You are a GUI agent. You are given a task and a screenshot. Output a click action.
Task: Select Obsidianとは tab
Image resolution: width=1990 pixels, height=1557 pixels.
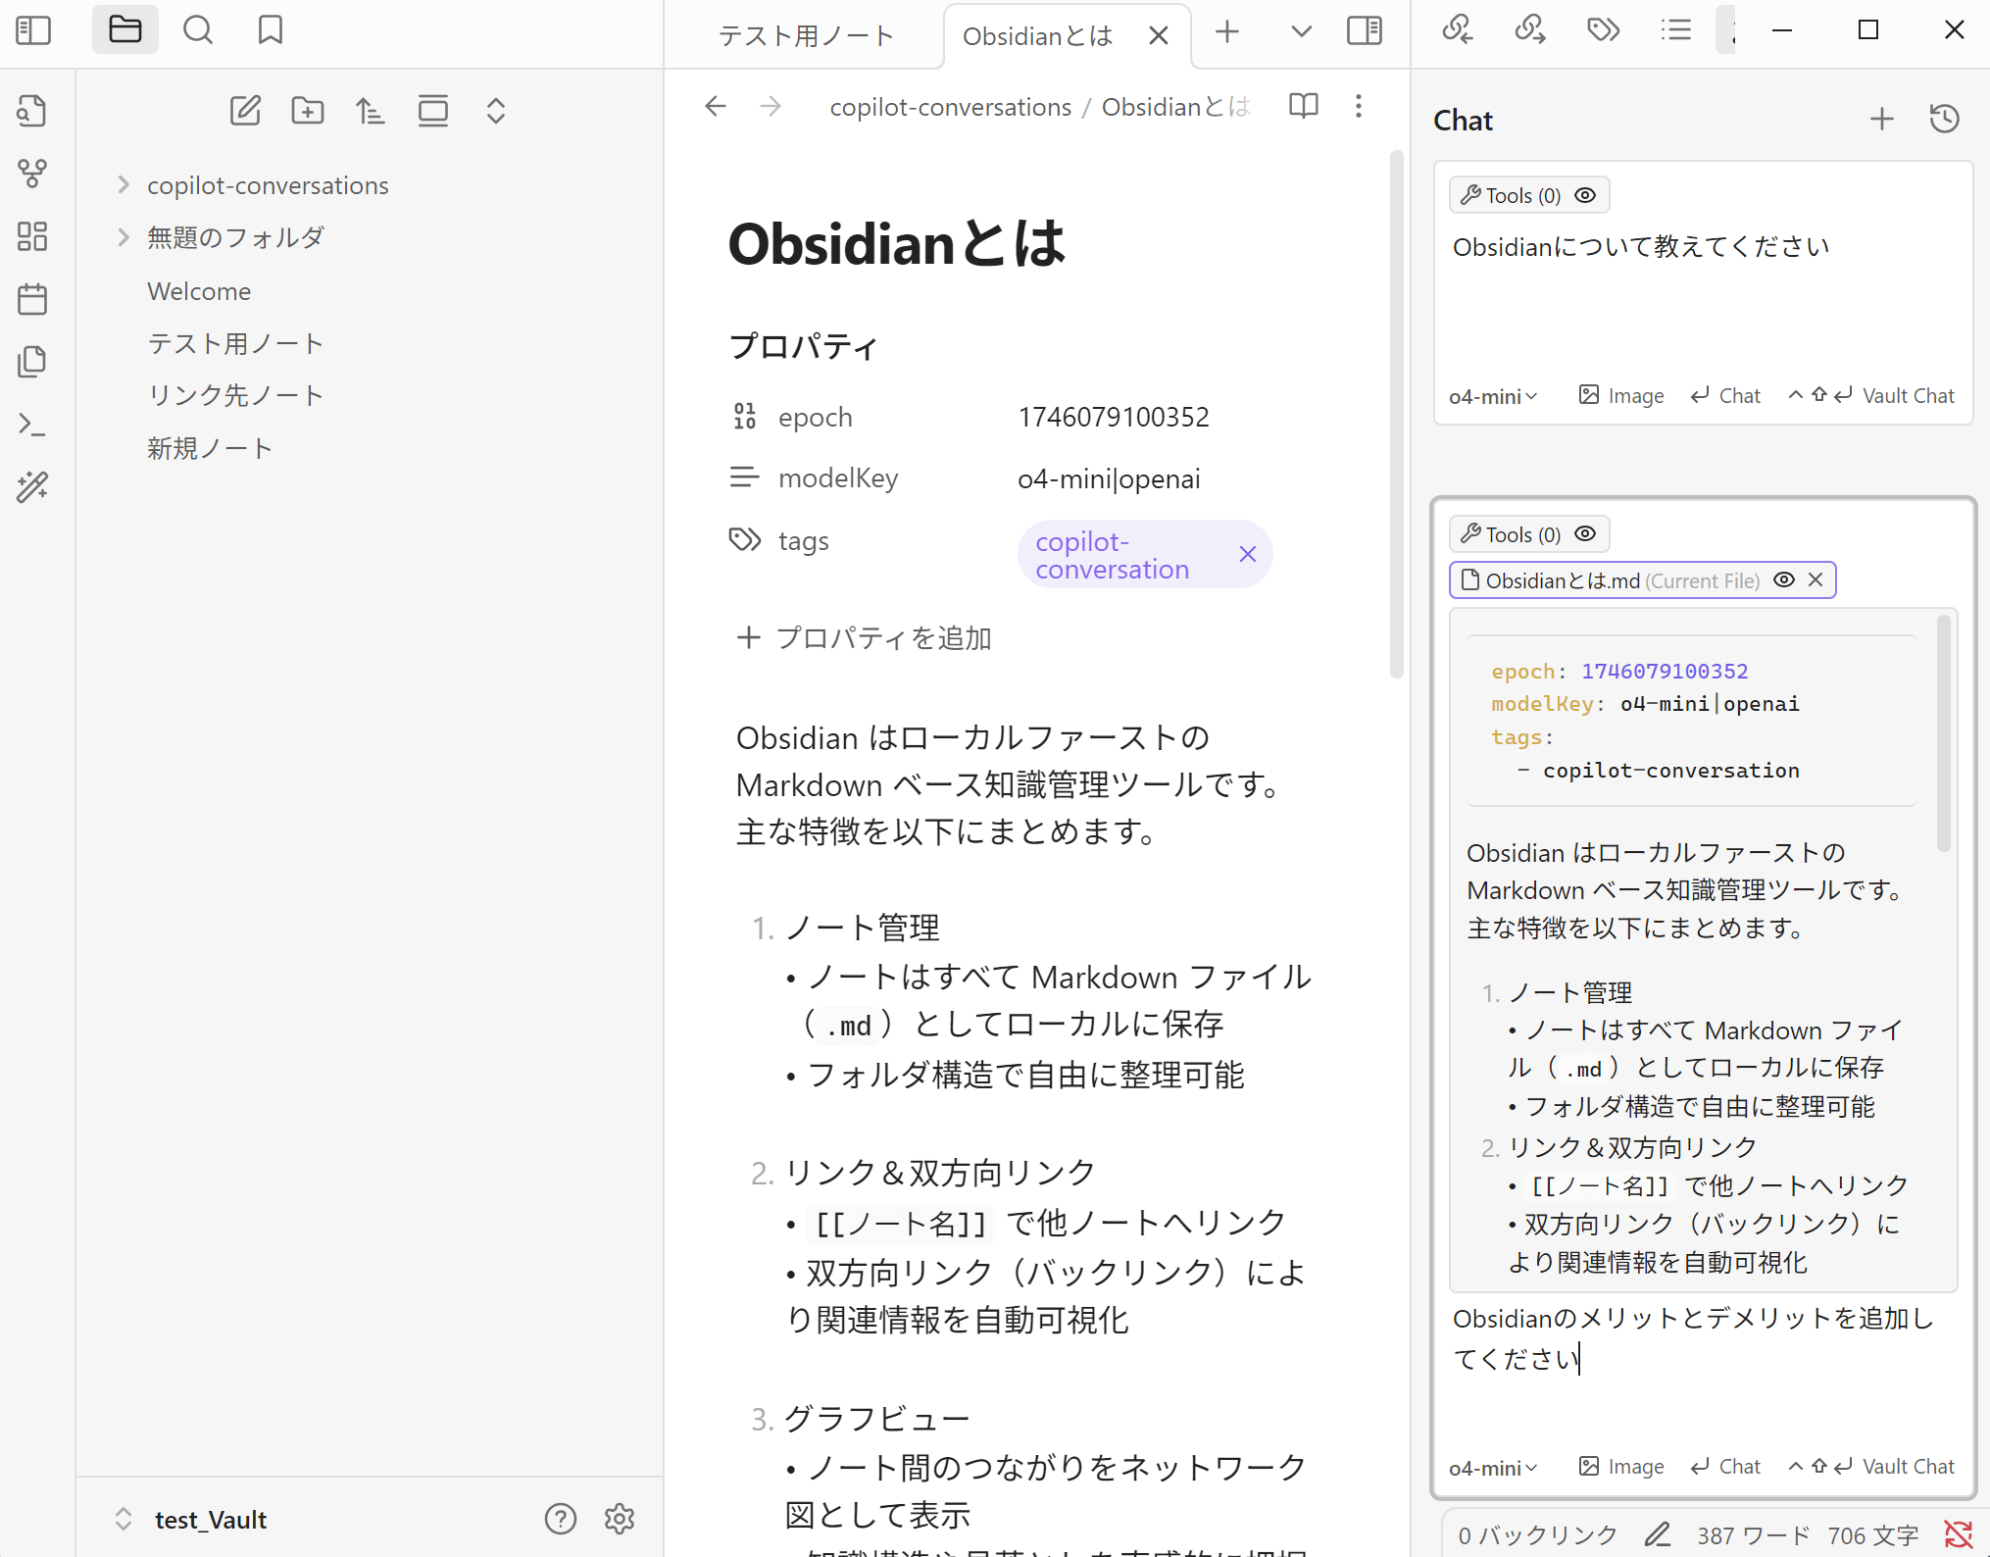(x=1037, y=36)
